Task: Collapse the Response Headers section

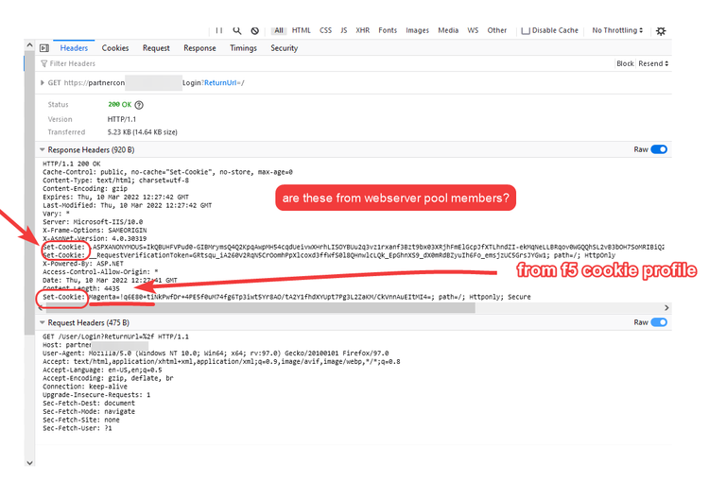Action: [42, 149]
